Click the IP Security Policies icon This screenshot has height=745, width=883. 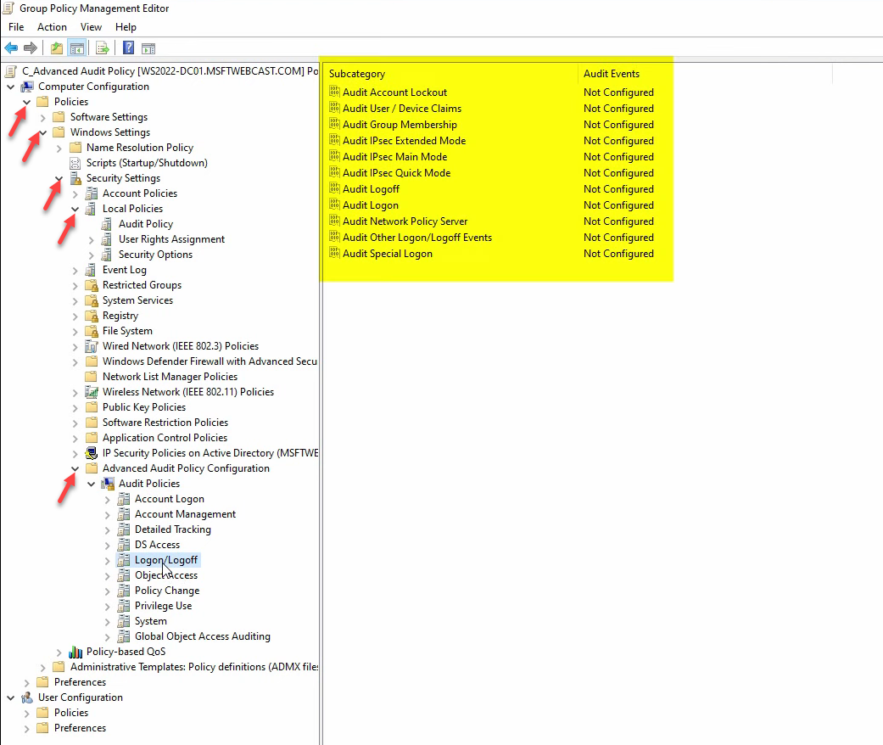92,453
